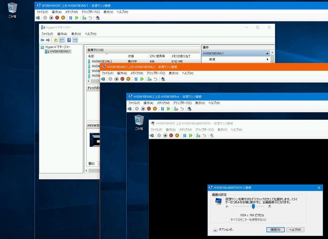Screen dimensions: 328x239
Task: Close the HVSW10Ex86WTGP2V に接続 dialog
Action: click(319, 188)
